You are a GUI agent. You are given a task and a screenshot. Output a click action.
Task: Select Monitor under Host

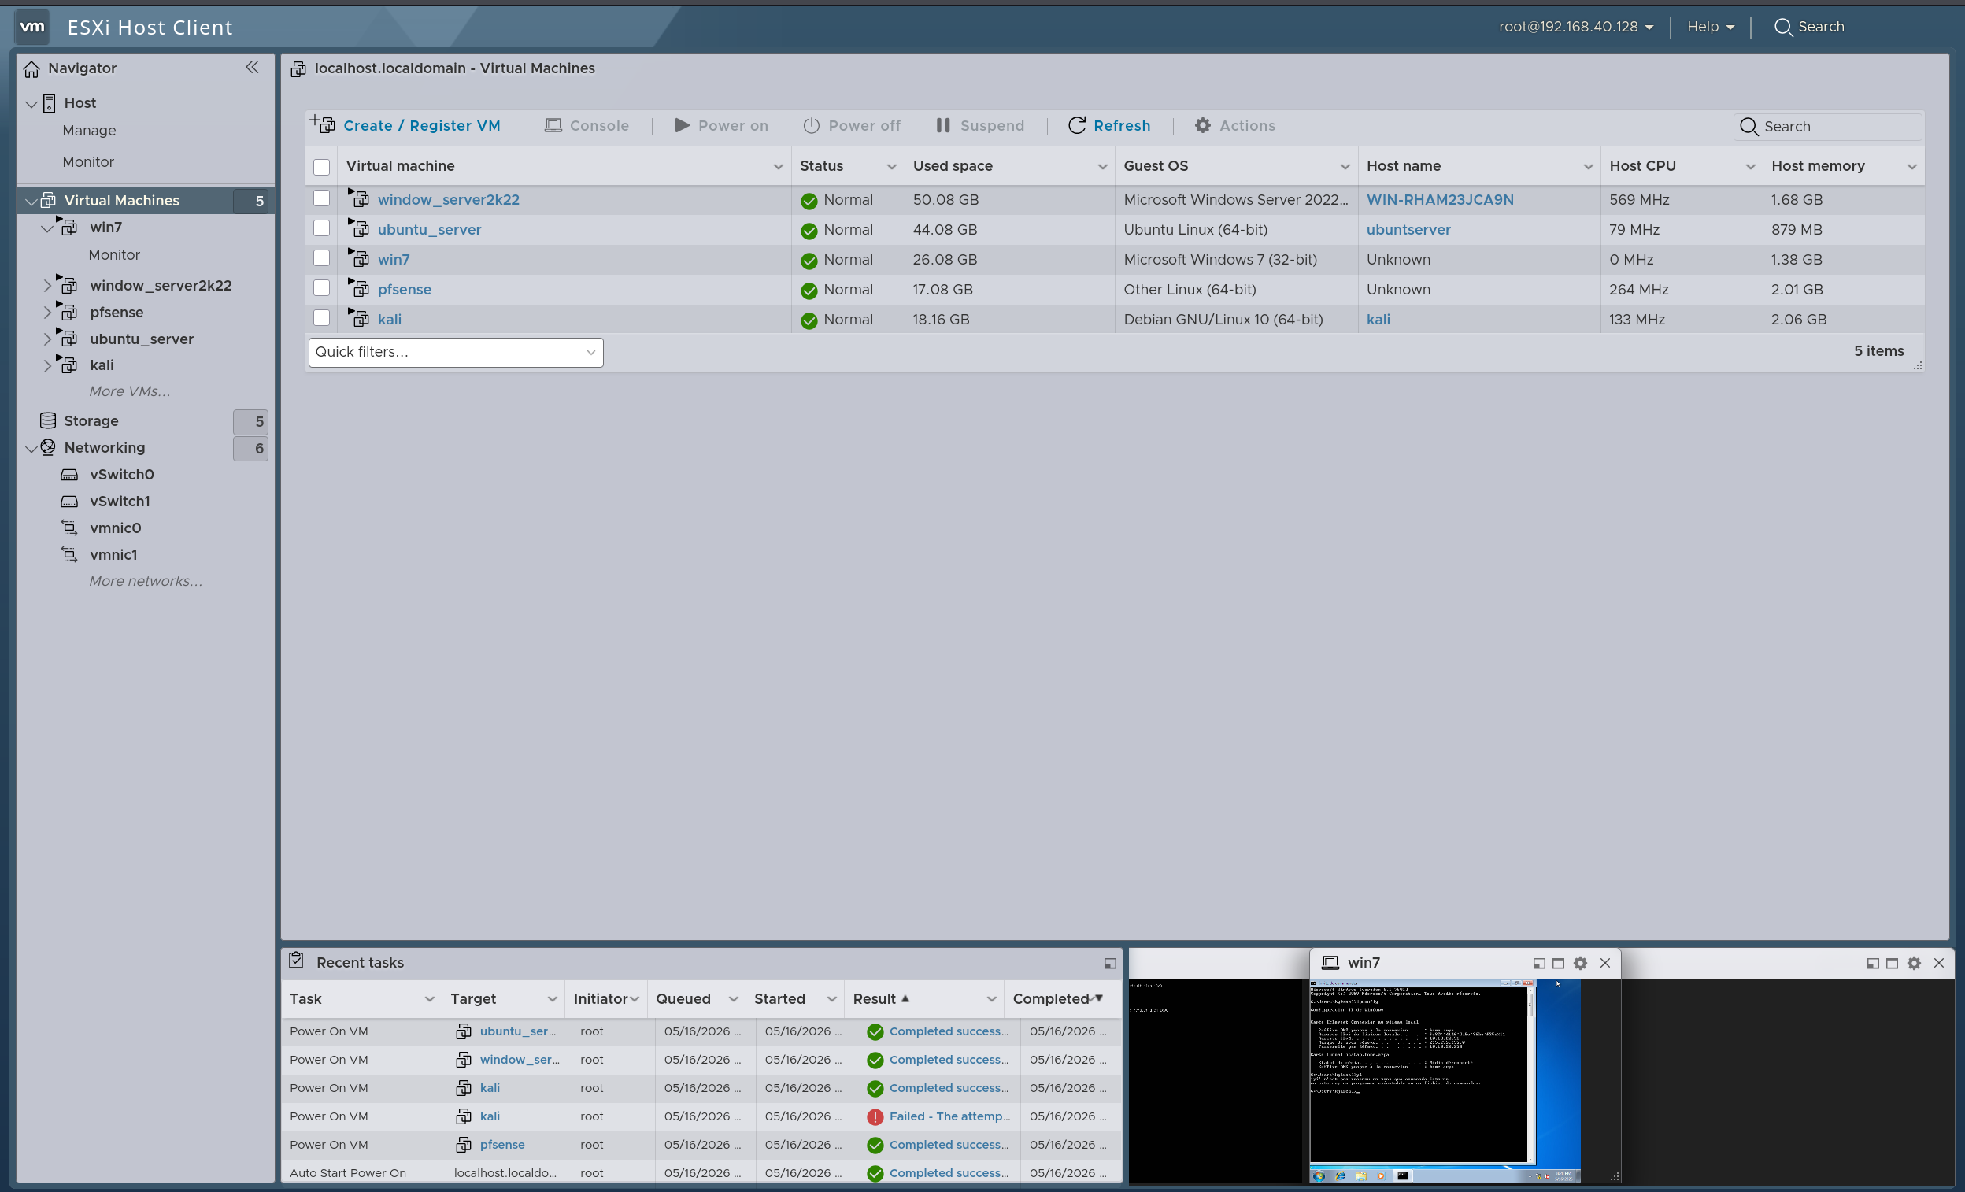[88, 162]
